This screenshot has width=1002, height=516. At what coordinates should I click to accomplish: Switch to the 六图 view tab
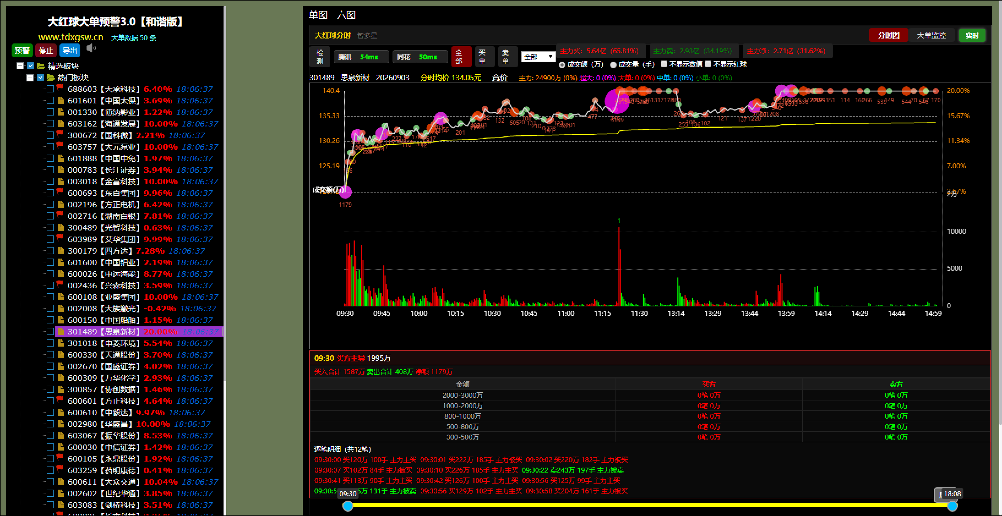(x=346, y=15)
